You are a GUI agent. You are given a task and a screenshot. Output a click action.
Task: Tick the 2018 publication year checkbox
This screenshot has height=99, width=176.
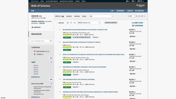[x=32, y=65]
